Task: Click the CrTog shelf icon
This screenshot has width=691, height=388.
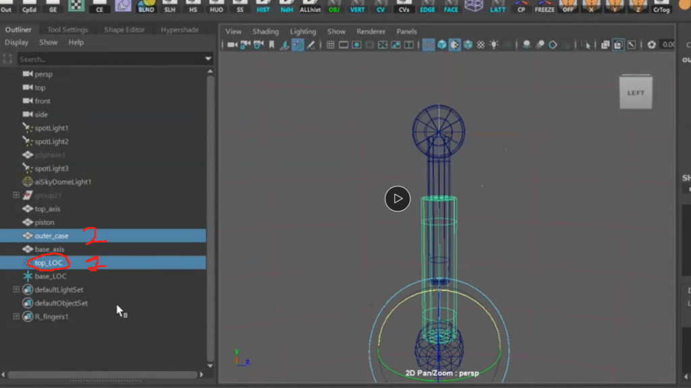Action: 661,6
